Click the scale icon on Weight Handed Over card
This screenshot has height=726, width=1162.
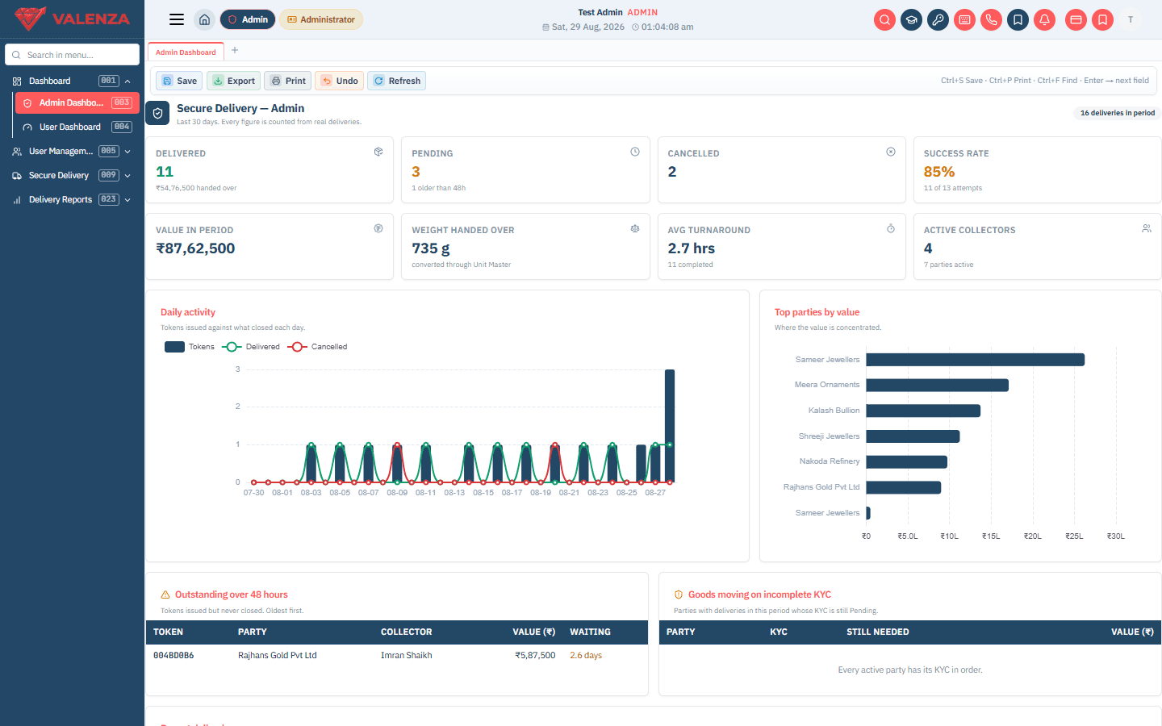(x=635, y=228)
